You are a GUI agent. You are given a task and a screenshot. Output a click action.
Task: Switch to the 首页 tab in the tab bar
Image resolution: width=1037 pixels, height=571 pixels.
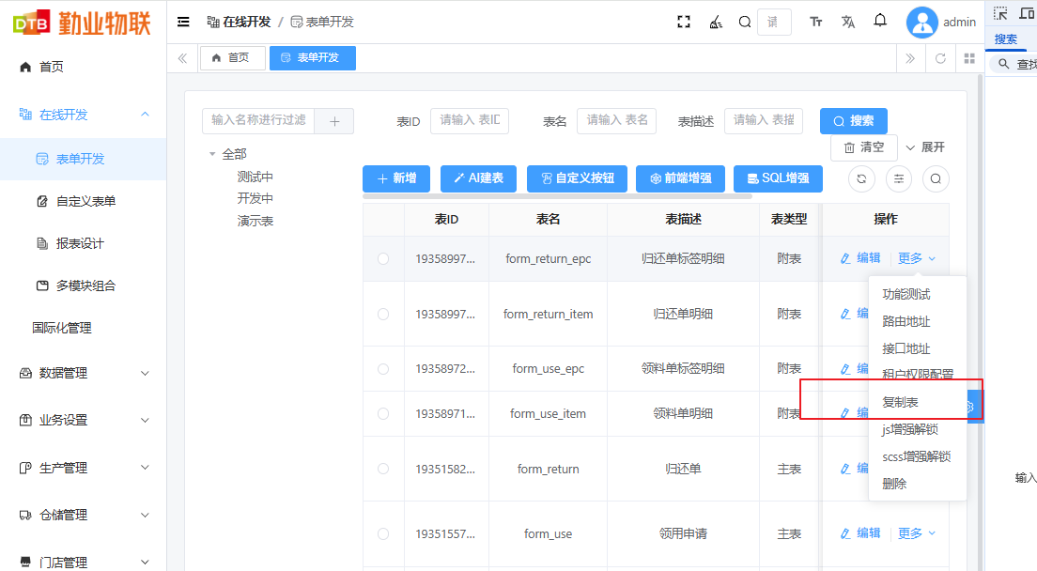pyautogui.click(x=232, y=58)
